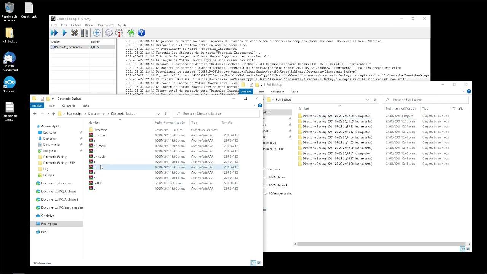Run selected task with single play icon
This screenshot has height=274, width=487.
tap(64, 33)
